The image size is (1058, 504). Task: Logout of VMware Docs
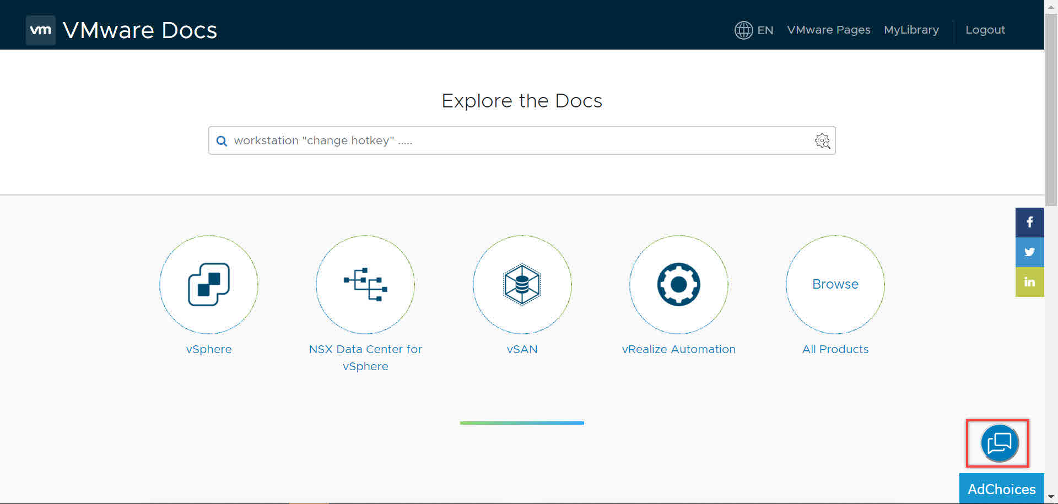click(985, 30)
